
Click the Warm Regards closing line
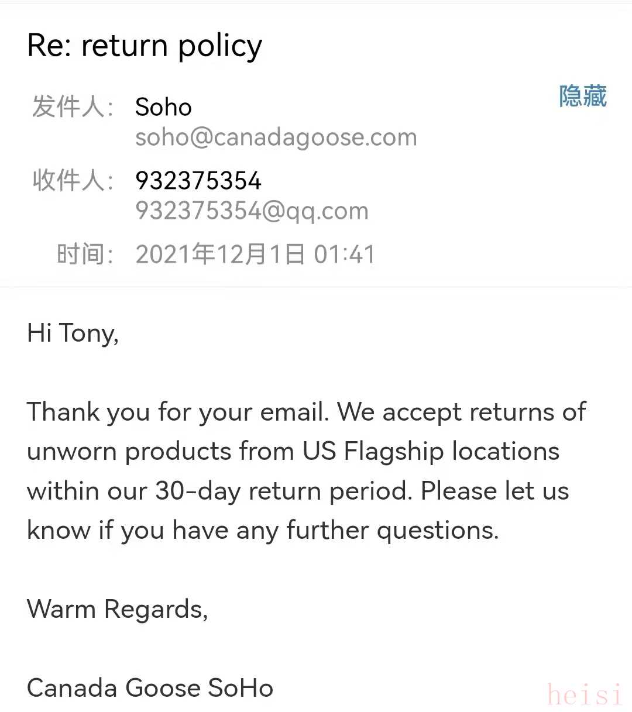(x=117, y=609)
